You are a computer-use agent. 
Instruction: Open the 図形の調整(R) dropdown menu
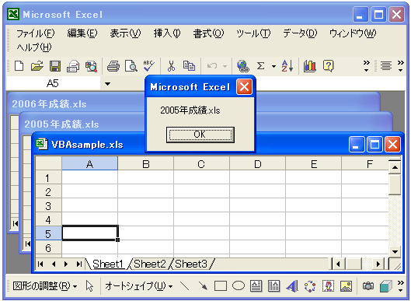(45, 285)
